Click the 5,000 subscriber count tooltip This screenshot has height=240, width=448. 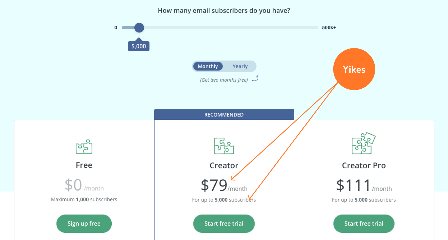click(139, 46)
